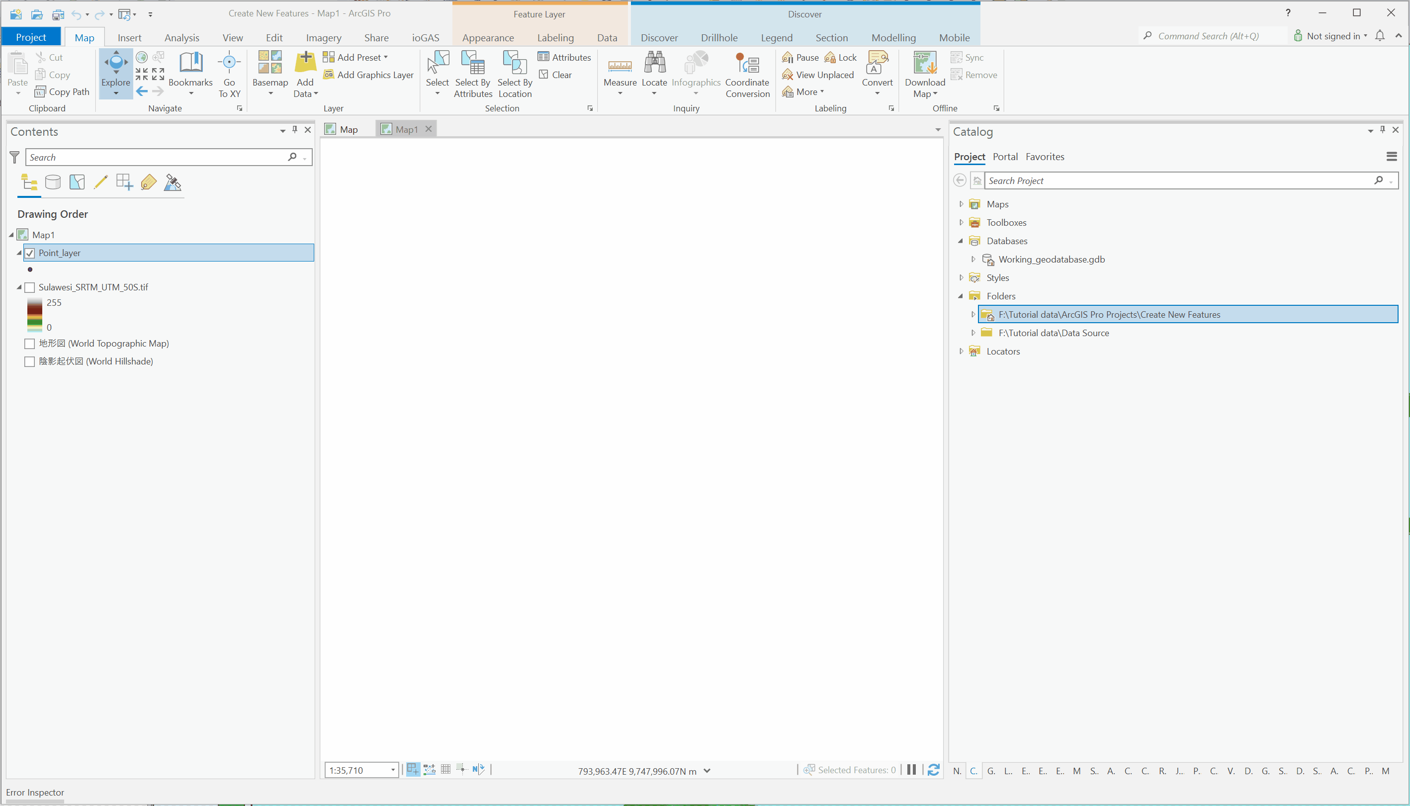Image resolution: width=1410 pixels, height=806 pixels.
Task: Switch to List By Data Source view
Action: click(x=53, y=182)
